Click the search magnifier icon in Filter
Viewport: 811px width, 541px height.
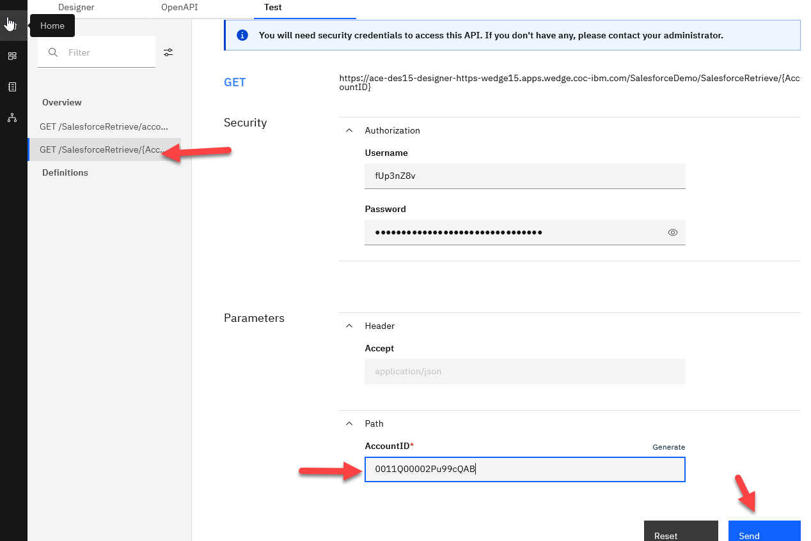tap(54, 52)
